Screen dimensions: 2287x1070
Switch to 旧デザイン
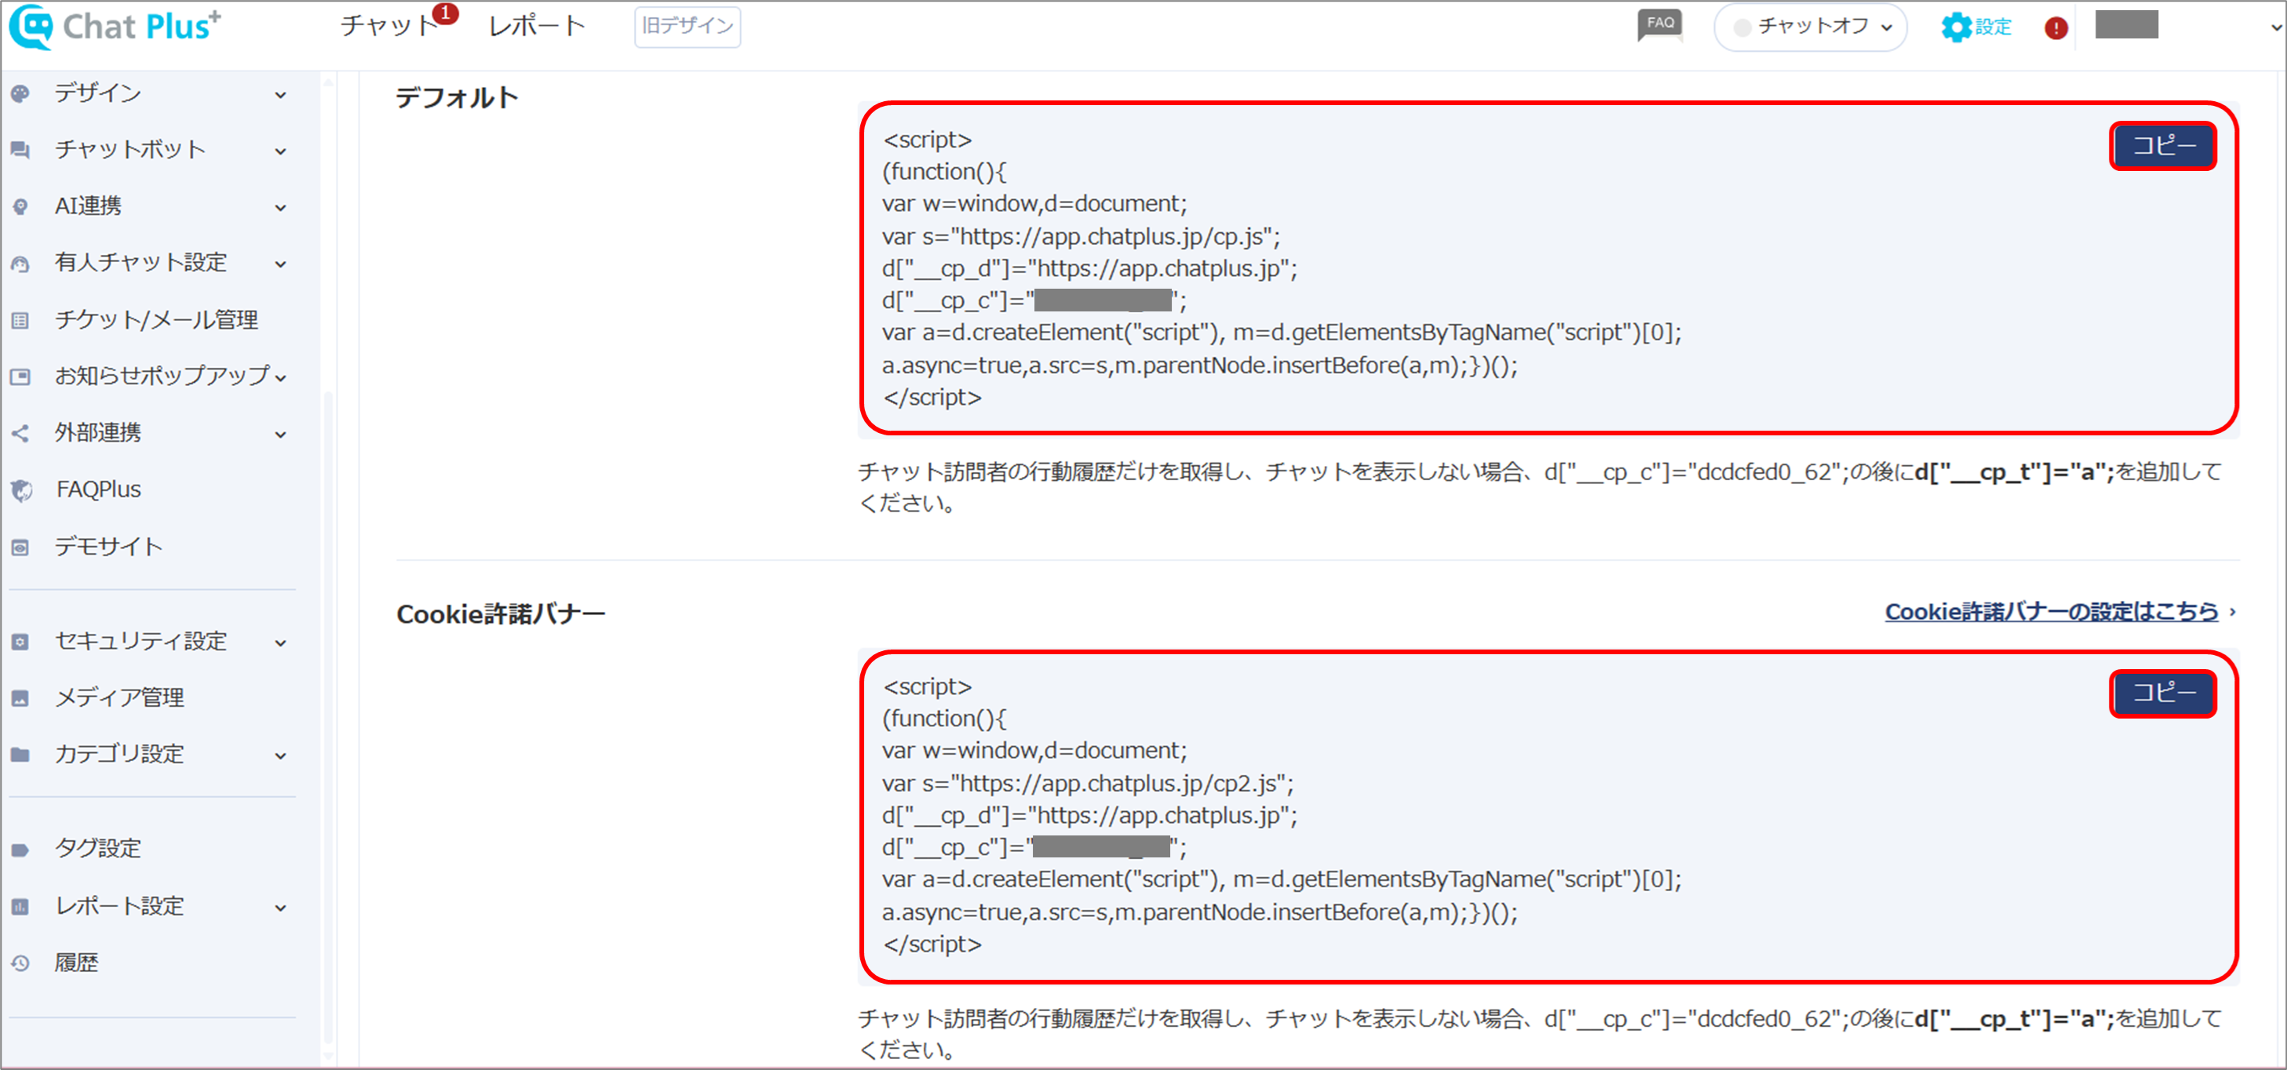(x=688, y=27)
